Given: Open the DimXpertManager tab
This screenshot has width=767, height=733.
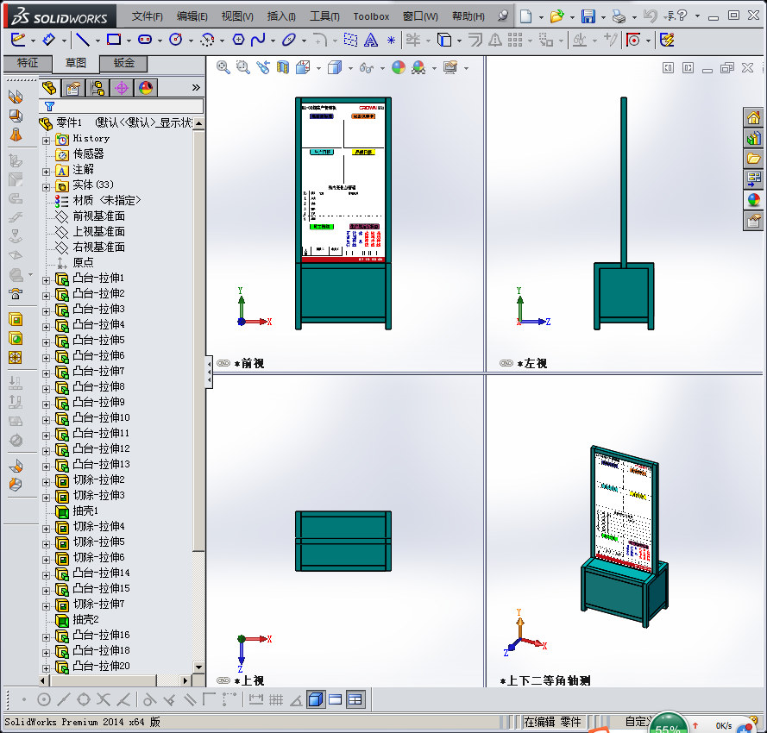Looking at the screenshot, I should (x=122, y=88).
